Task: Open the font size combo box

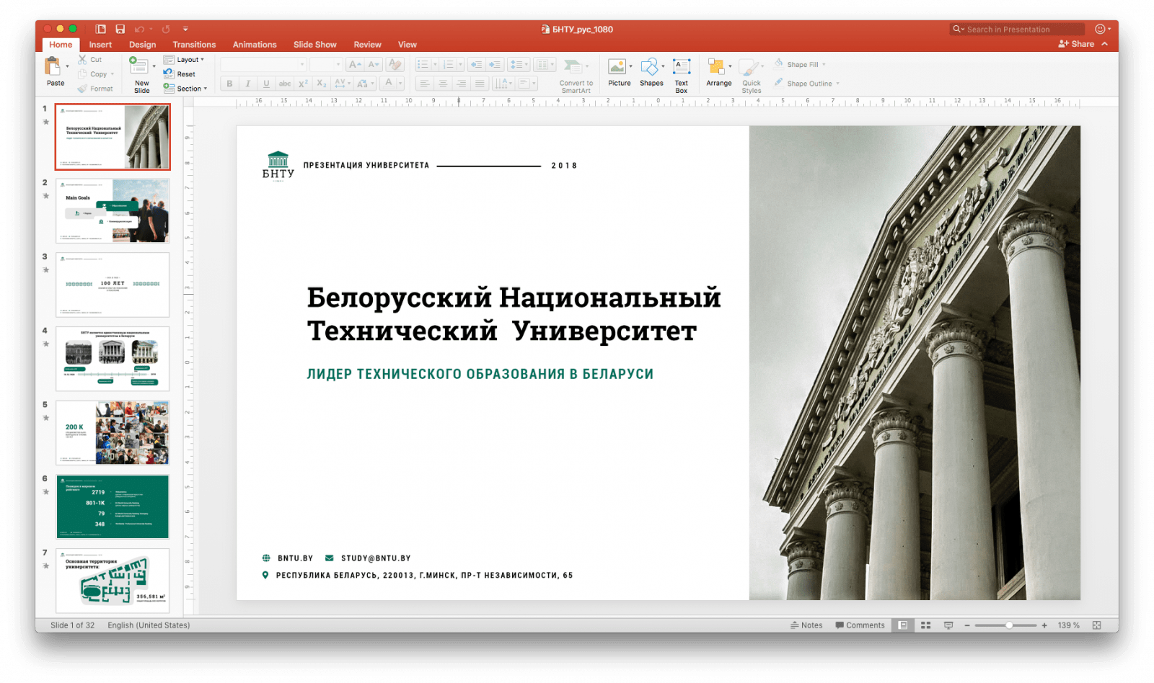Action: [x=326, y=65]
